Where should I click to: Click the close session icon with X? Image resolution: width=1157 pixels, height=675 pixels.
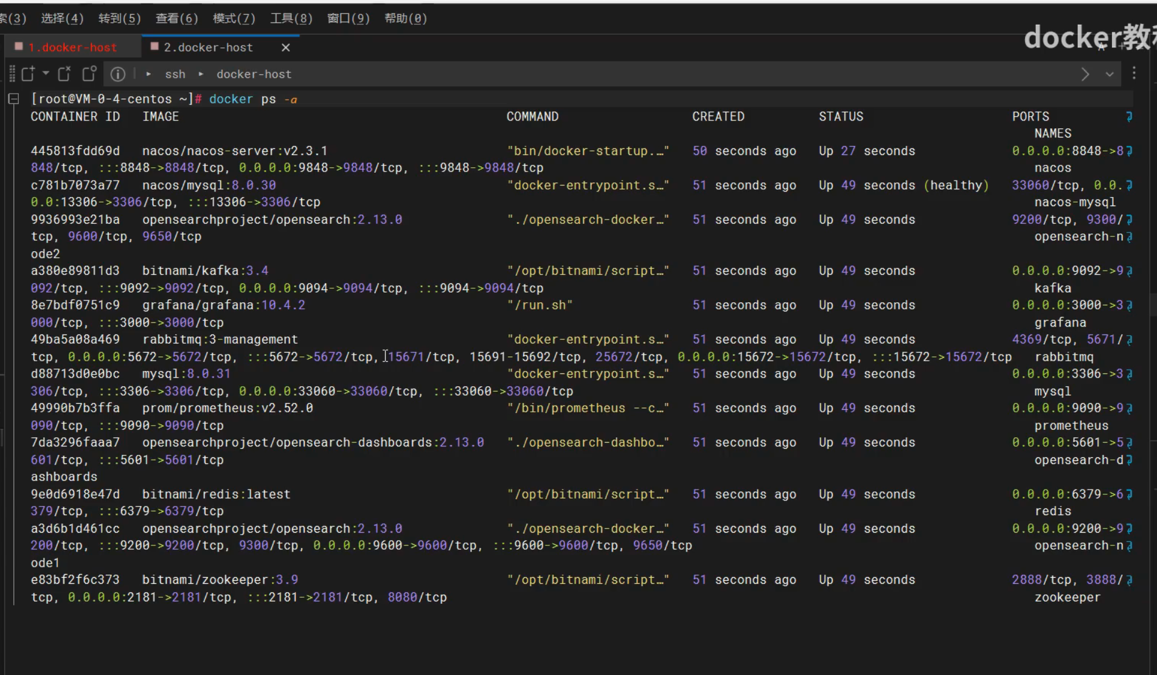(x=64, y=74)
